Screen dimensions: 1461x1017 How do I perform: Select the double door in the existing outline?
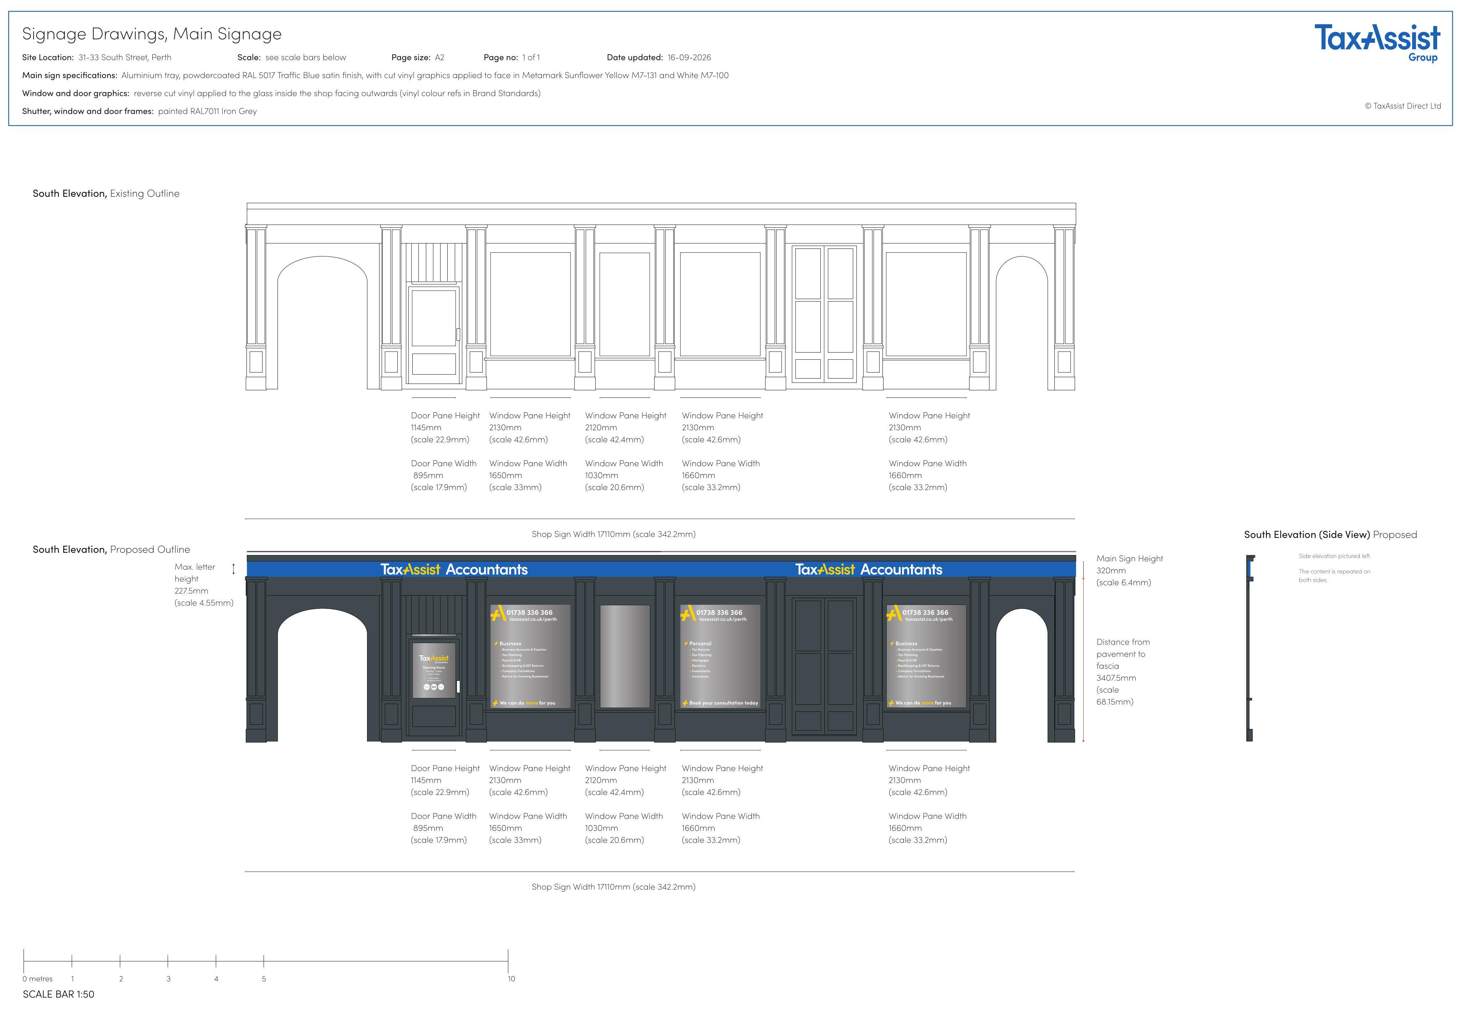tap(824, 314)
